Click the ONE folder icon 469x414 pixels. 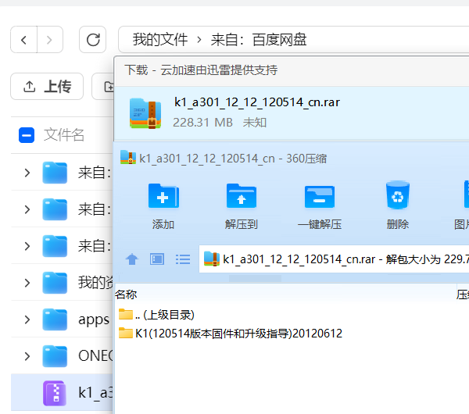click(x=55, y=356)
